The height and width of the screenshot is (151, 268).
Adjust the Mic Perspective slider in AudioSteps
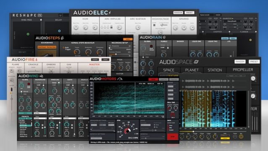point(120,48)
